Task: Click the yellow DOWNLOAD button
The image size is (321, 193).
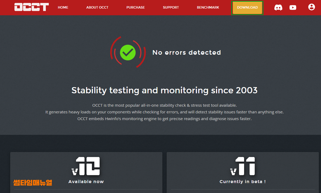Action: pyautogui.click(x=247, y=8)
